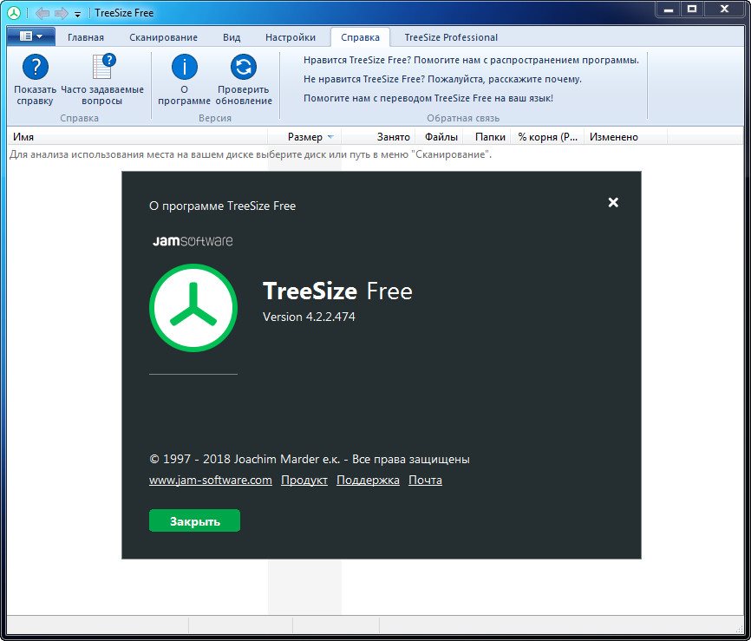
Task: Click the copyright Joachim Marder text
Action: (x=310, y=459)
